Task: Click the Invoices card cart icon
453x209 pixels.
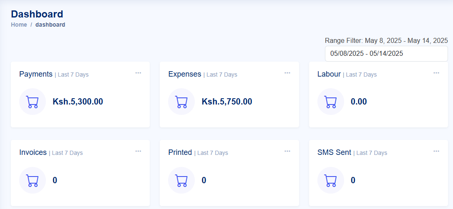Action: pyautogui.click(x=33, y=180)
